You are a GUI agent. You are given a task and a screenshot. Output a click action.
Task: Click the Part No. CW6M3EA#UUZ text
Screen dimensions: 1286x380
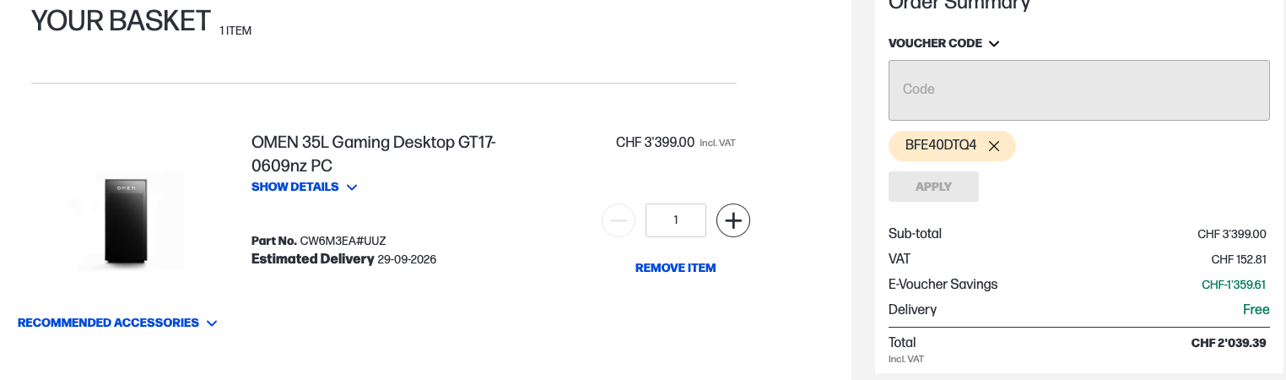[x=319, y=241]
